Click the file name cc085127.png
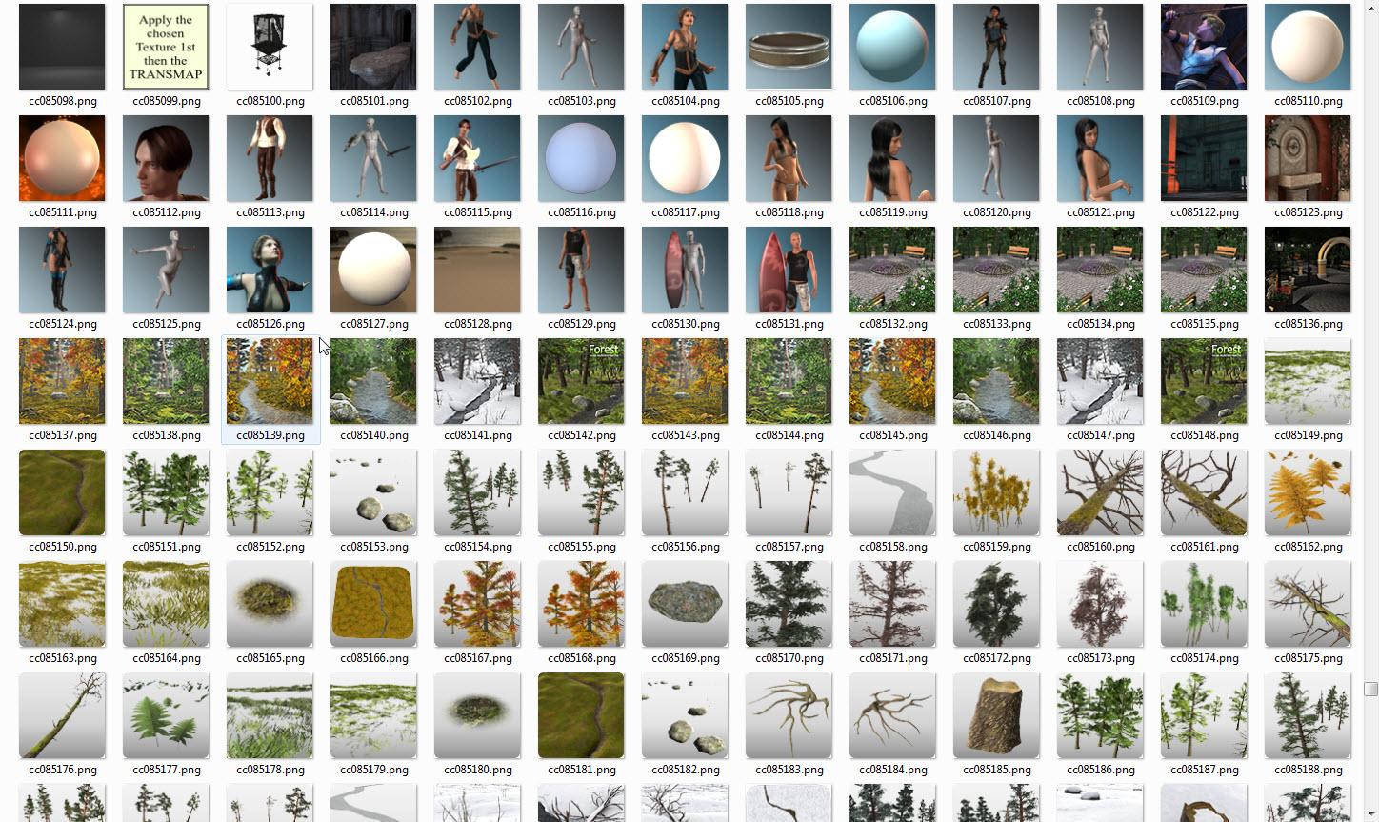The height and width of the screenshot is (822, 1379). pyautogui.click(x=374, y=324)
